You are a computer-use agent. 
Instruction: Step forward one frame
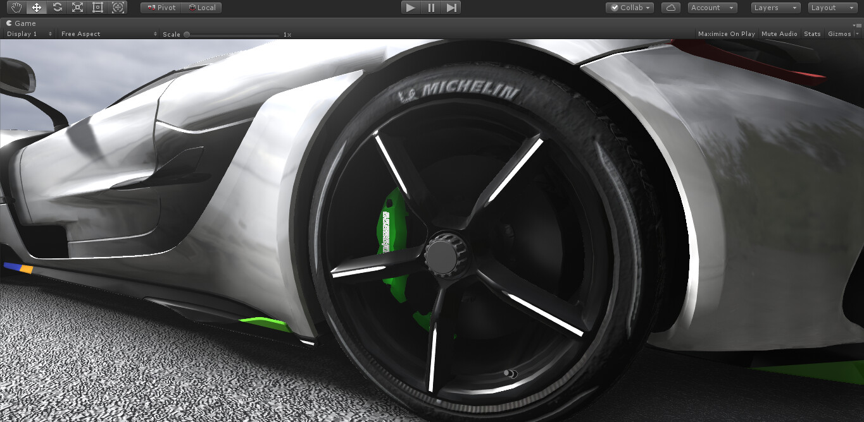tap(451, 8)
